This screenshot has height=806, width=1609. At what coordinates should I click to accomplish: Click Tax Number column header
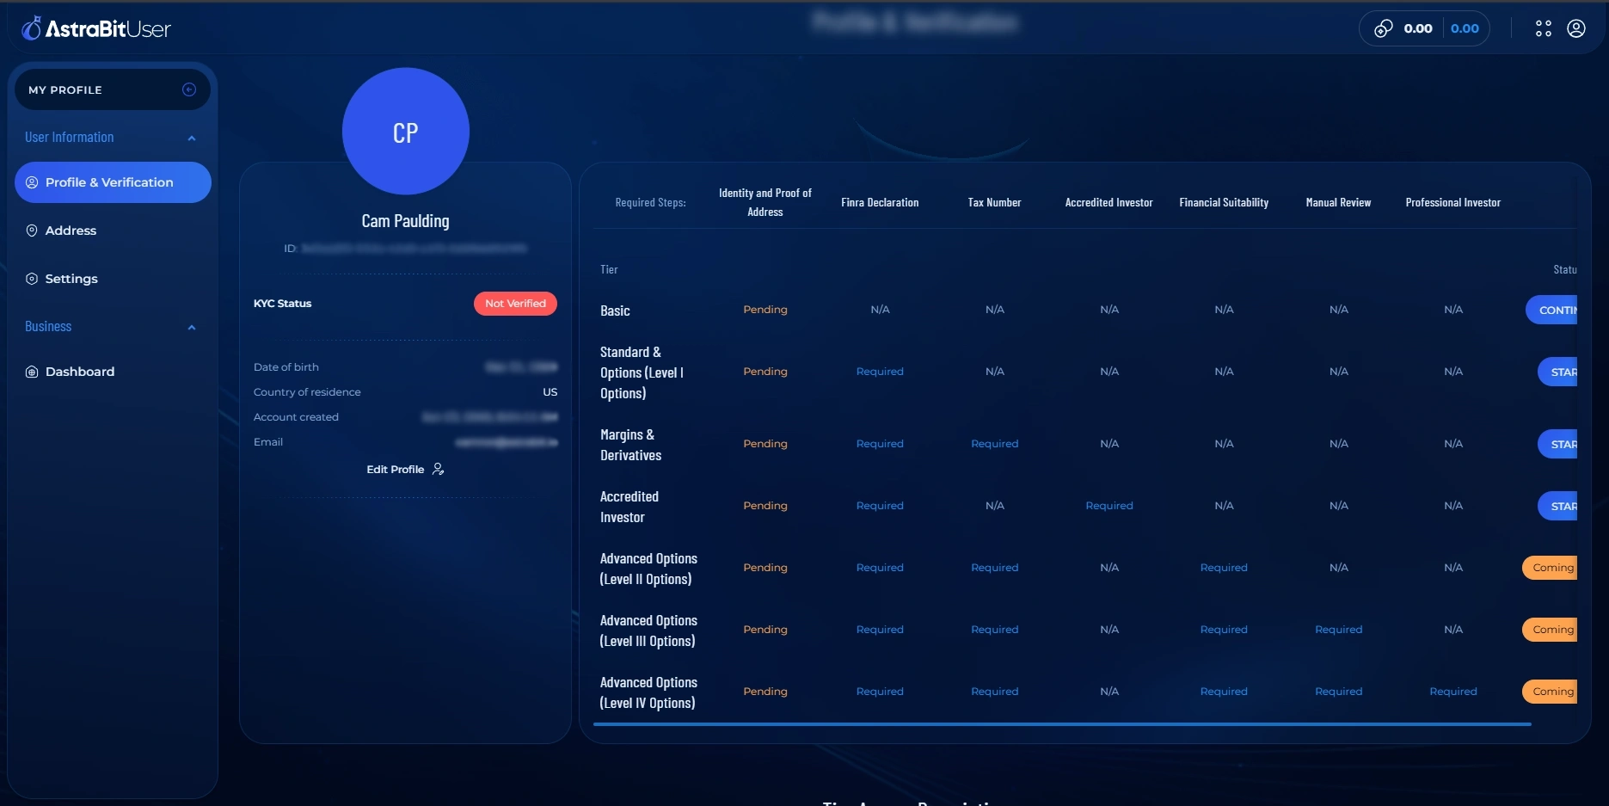point(994,202)
